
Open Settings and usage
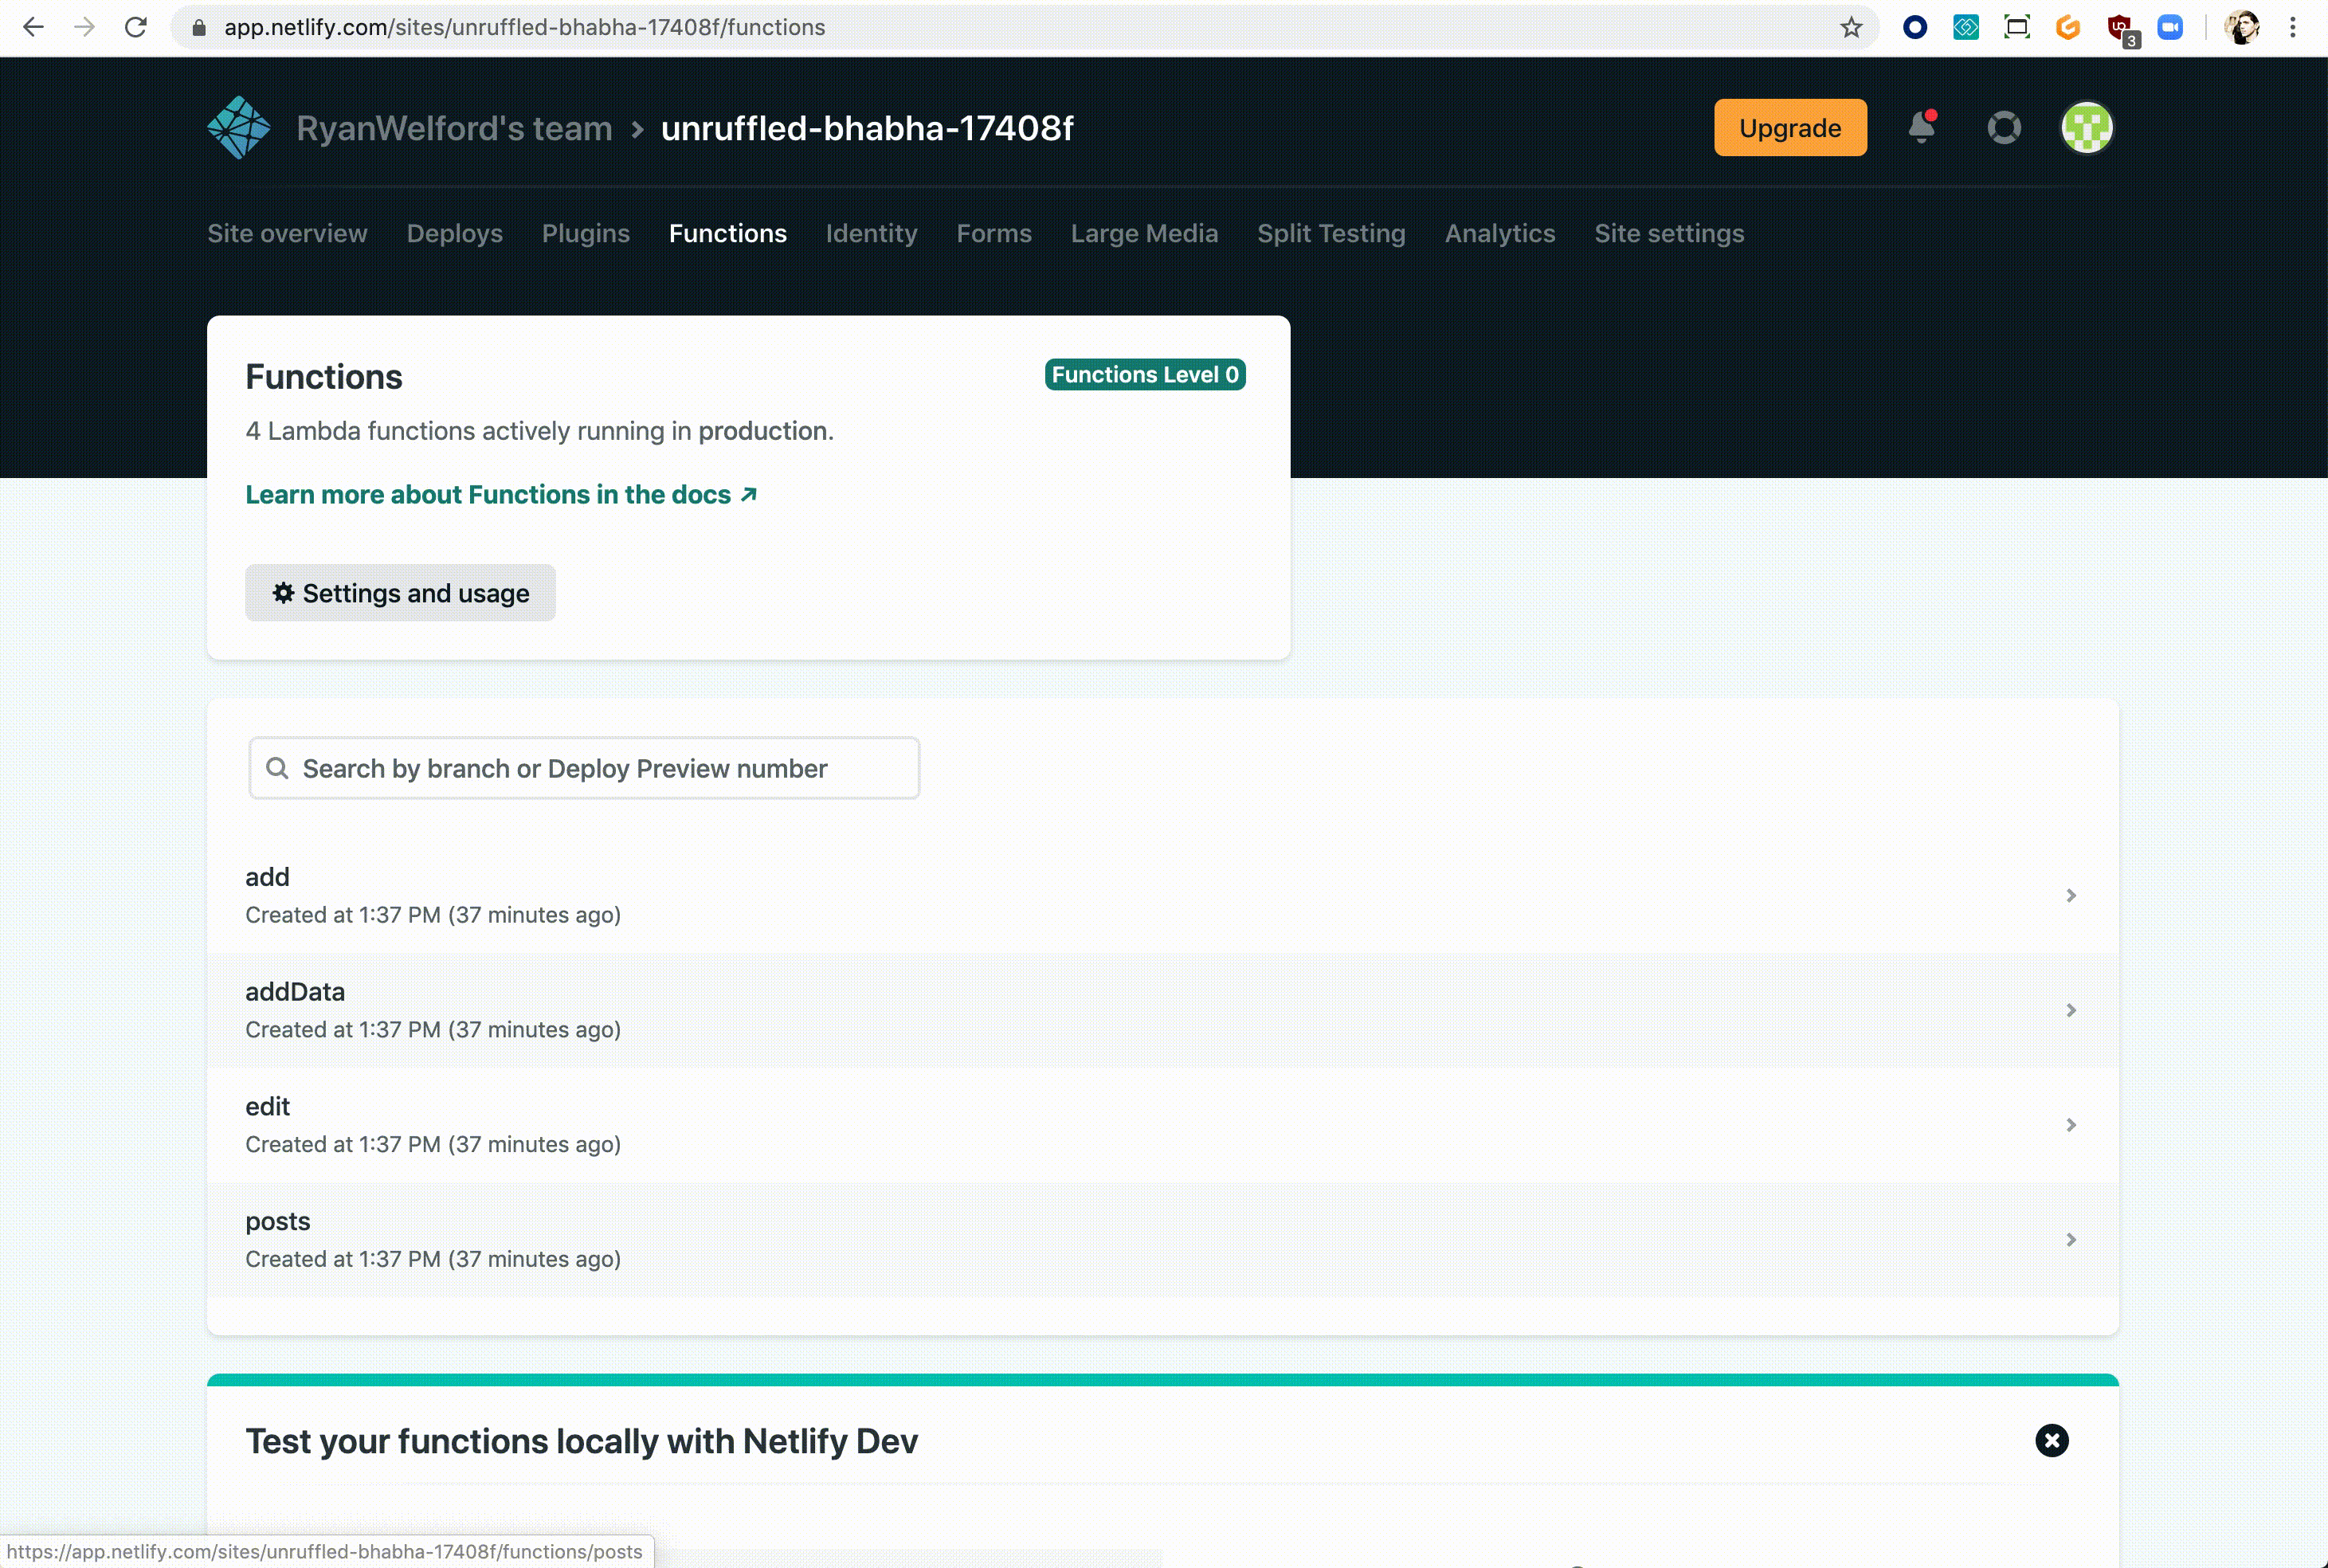tap(400, 593)
